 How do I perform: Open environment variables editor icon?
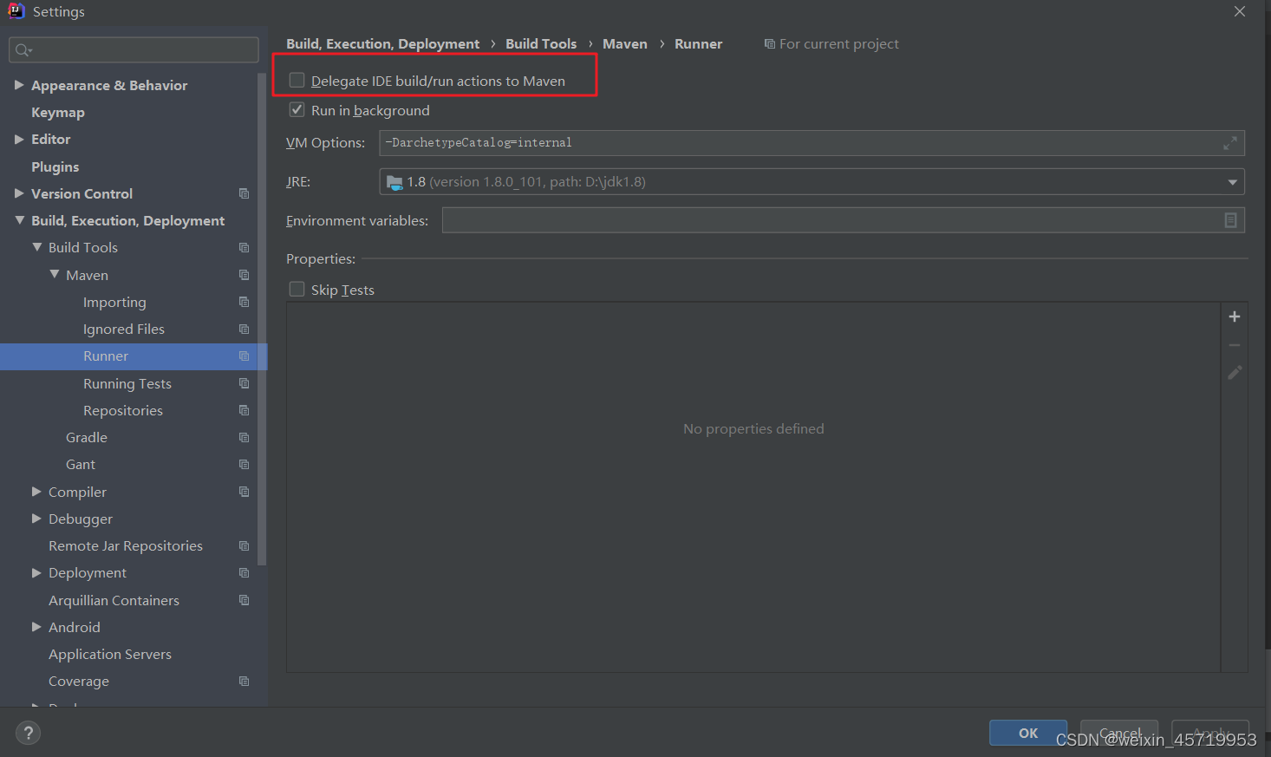(1230, 220)
